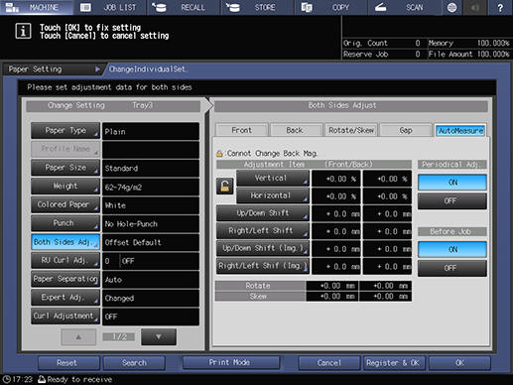Click the Offset Default value
Viewport: 513px width, 385px height.
click(x=151, y=242)
